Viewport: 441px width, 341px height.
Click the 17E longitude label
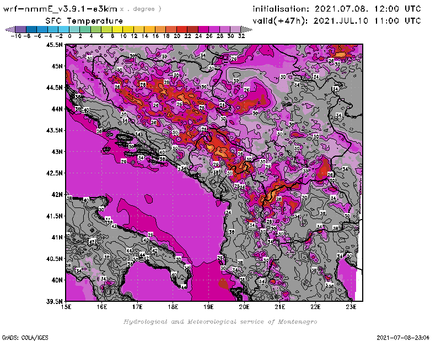[x=137, y=307]
